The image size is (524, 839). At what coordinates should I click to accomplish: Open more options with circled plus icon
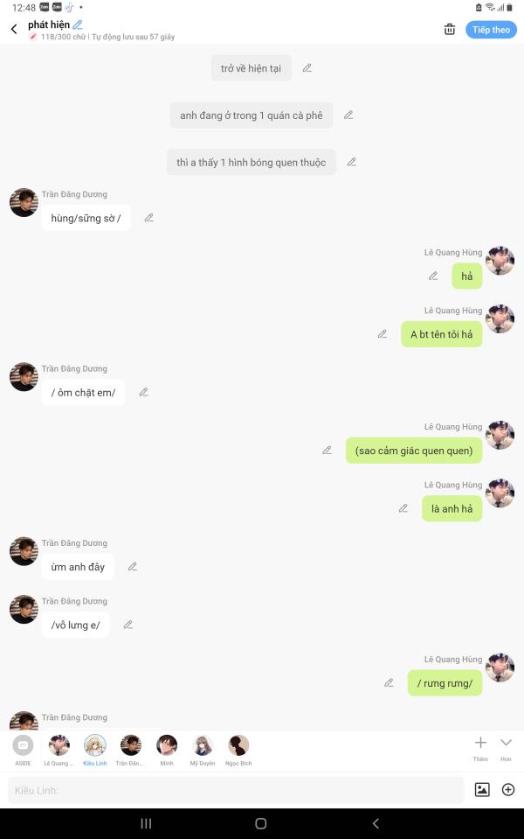[x=508, y=789]
